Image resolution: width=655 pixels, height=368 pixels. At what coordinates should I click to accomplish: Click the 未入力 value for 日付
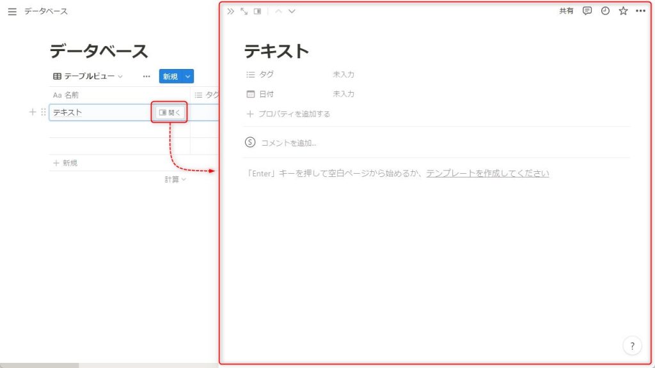pos(343,94)
